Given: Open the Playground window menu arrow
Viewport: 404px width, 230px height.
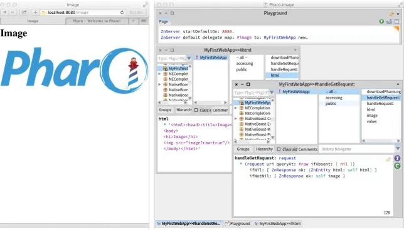Looking at the screenshot, I should 398,14.
